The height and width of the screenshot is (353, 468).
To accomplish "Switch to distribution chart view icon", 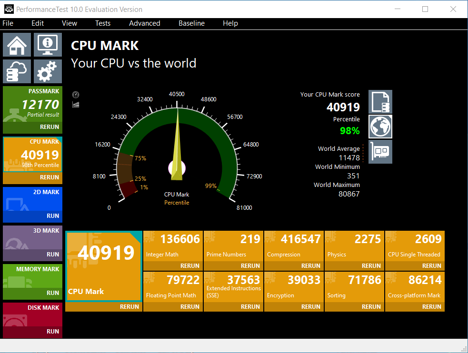I will click(76, 105).
